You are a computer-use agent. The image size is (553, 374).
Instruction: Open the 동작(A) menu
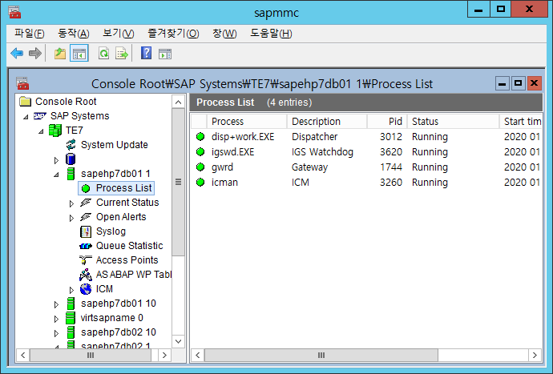click(74, 34)
